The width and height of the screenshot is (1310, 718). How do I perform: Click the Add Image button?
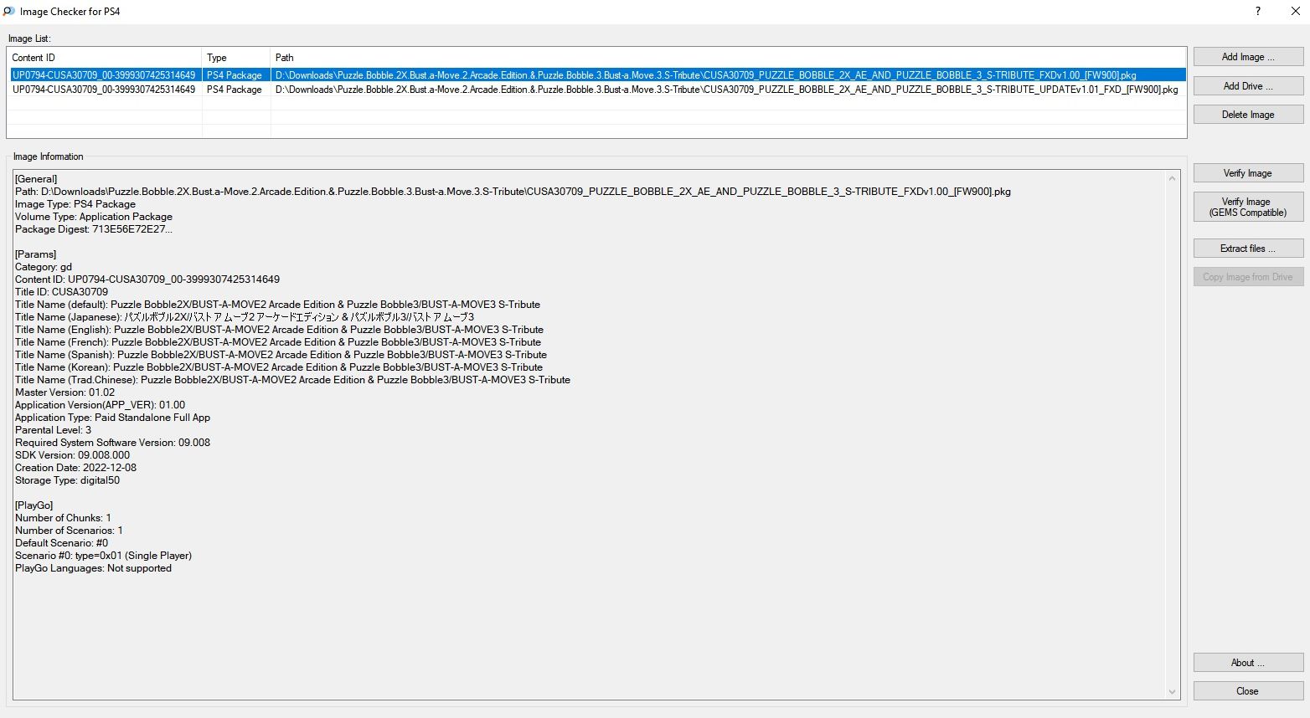pos(1248,57)
